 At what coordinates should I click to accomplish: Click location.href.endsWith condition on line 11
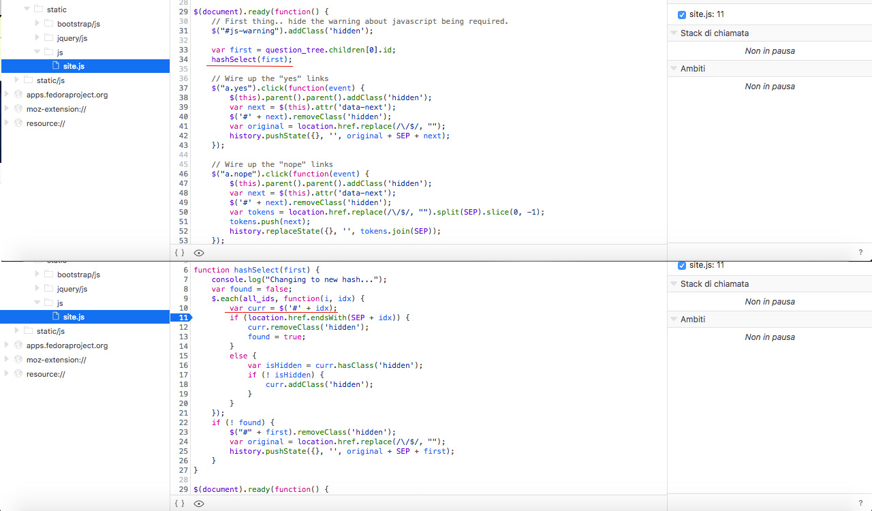pyautogui.click(x=320, y=318)
